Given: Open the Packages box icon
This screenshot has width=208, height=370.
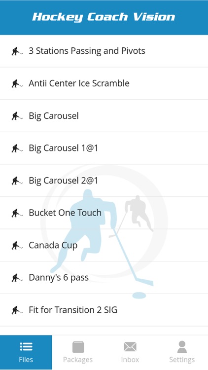Looking at the screenshot, I should [x=78, y=347].
